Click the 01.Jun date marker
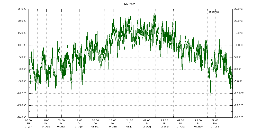This screenshot has height=130, width=261. tap(113, 127)
